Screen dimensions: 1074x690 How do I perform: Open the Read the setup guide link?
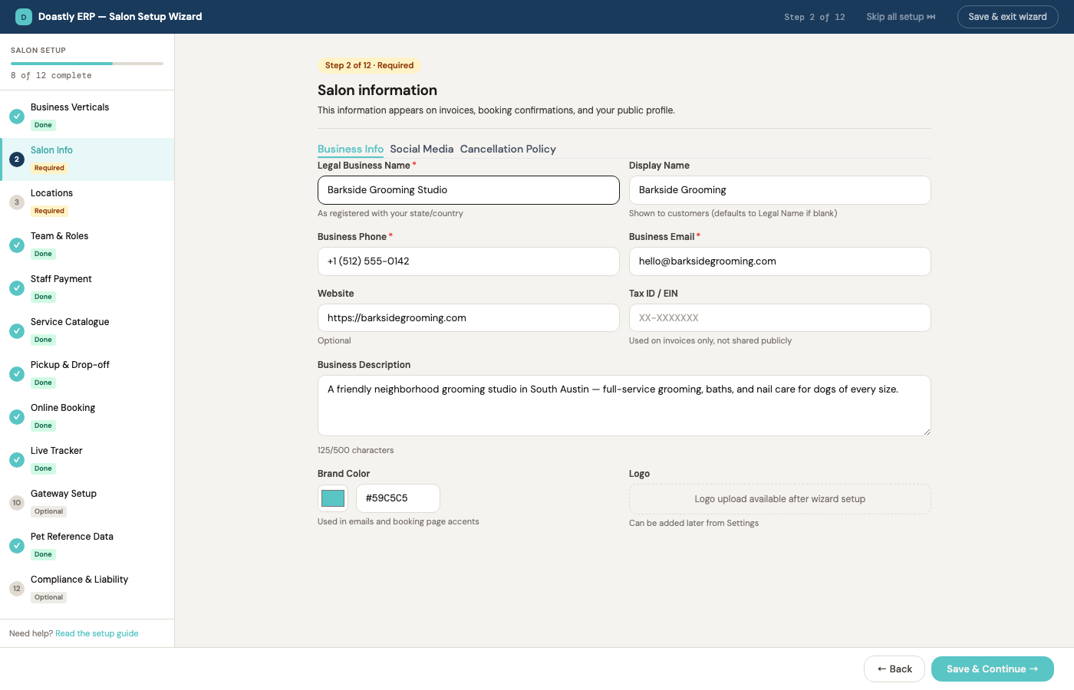tap(97, 633)
